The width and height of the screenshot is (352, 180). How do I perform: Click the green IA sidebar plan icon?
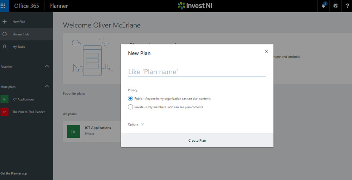click(x=5, y=99)
